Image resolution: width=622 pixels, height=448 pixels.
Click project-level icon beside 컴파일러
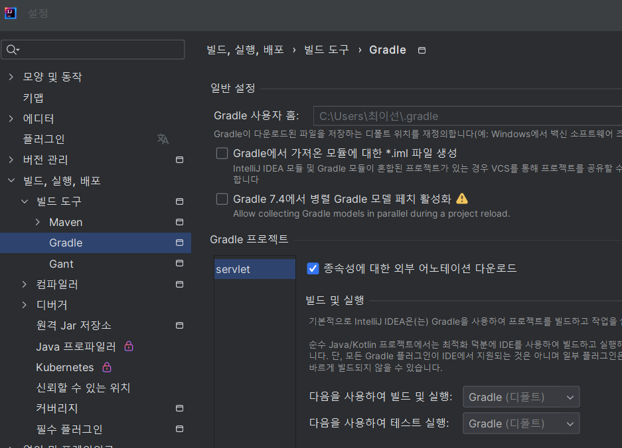click(x=179, y=284)
